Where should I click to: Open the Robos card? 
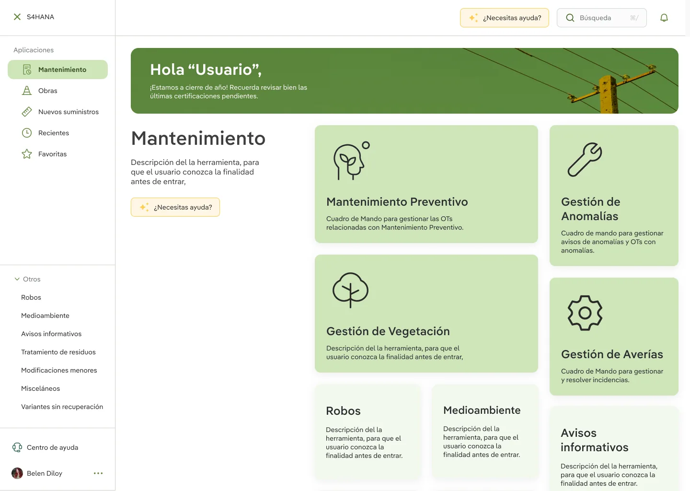click(368, 432)
